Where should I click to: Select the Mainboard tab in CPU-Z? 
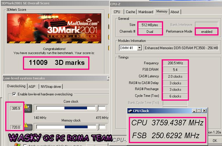tap(146, 12)
